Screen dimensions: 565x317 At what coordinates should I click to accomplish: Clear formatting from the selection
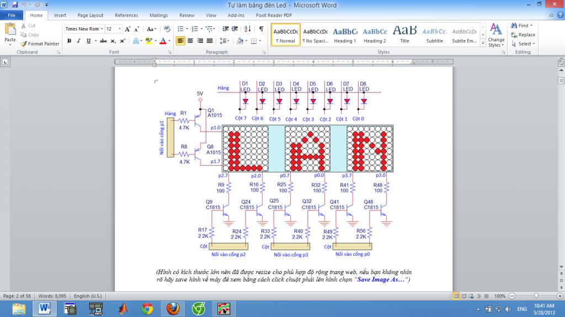tap(167, 29)
